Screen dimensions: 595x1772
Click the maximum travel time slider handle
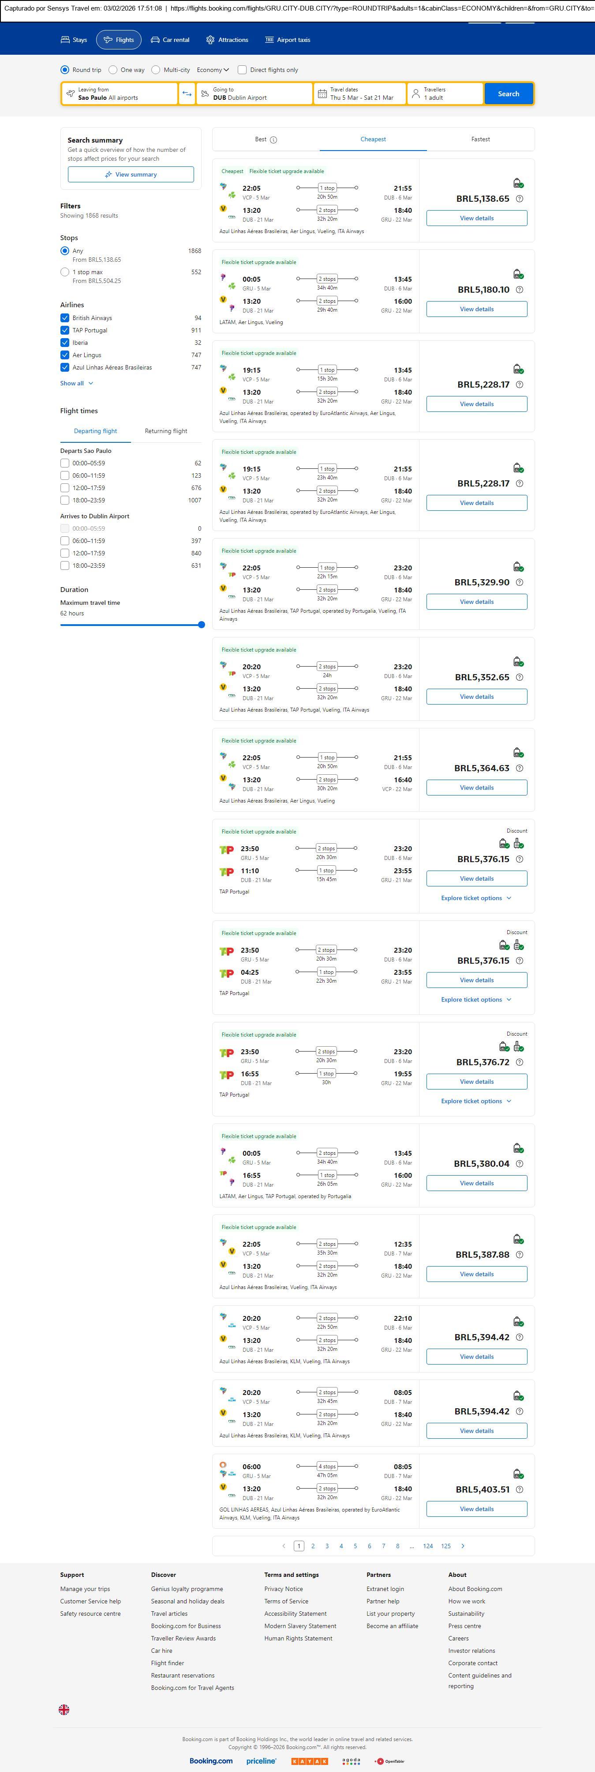click(201, 625)
